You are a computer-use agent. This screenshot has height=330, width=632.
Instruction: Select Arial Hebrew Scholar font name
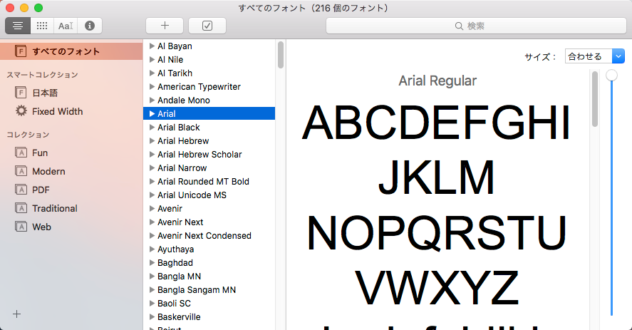click(x=200, y=155)
